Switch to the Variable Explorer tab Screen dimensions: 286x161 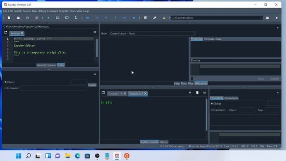click(x=46, y=65)
